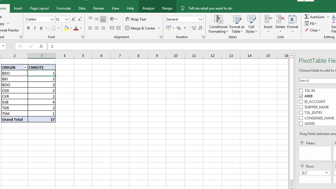Apply Percent Style
Screen dimensions: 336x189
point(179,28)
